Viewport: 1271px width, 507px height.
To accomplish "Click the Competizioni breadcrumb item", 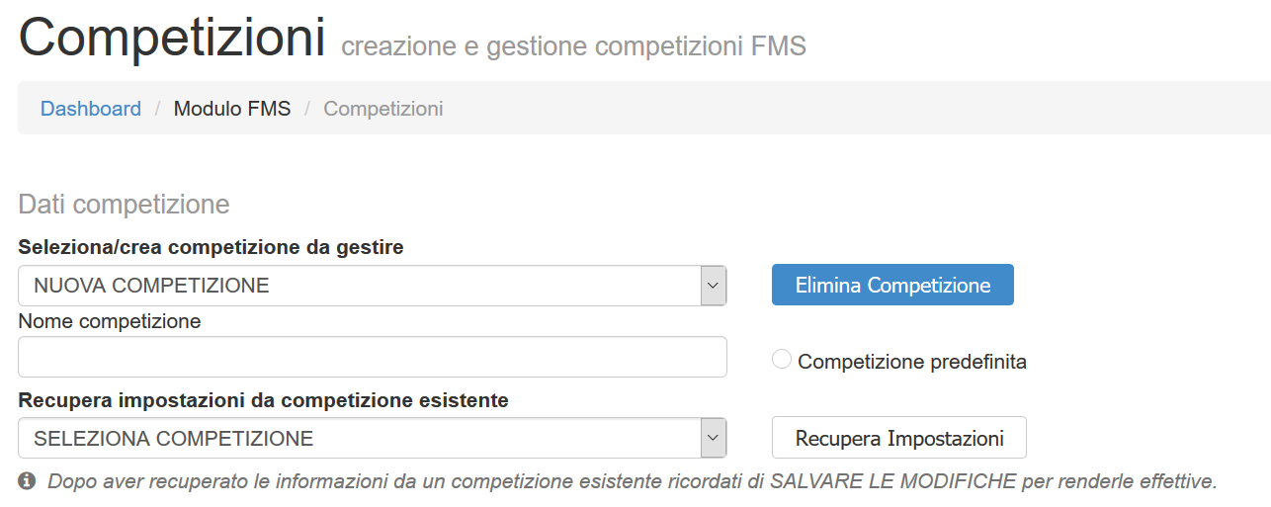I will [383, 109].
